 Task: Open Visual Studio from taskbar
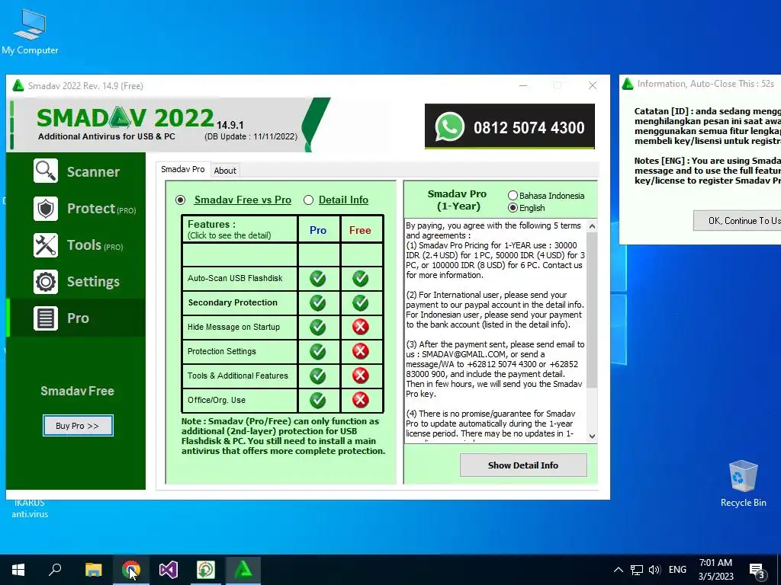(169, 570)
